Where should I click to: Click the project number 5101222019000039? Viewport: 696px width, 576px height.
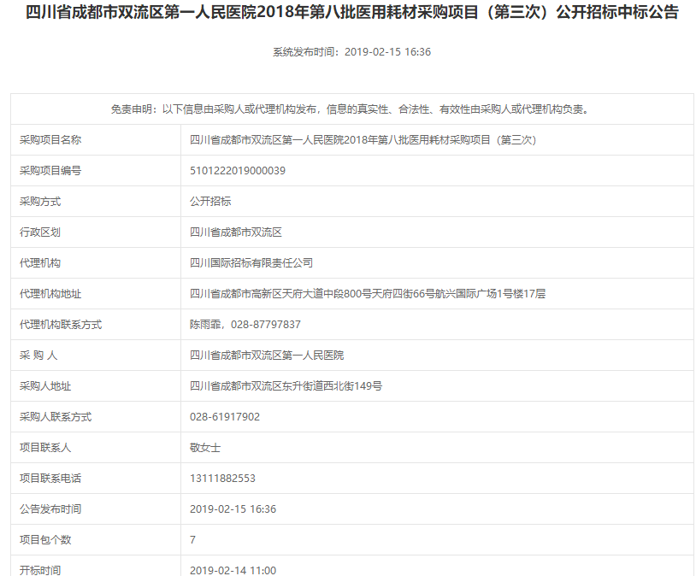238,171
